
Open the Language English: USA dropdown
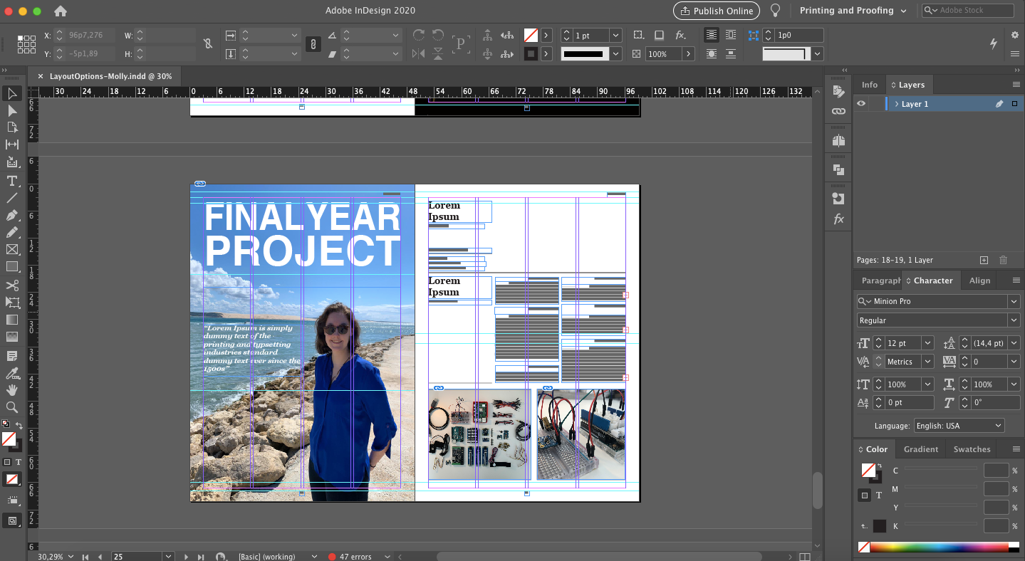(x=959, y=426)
